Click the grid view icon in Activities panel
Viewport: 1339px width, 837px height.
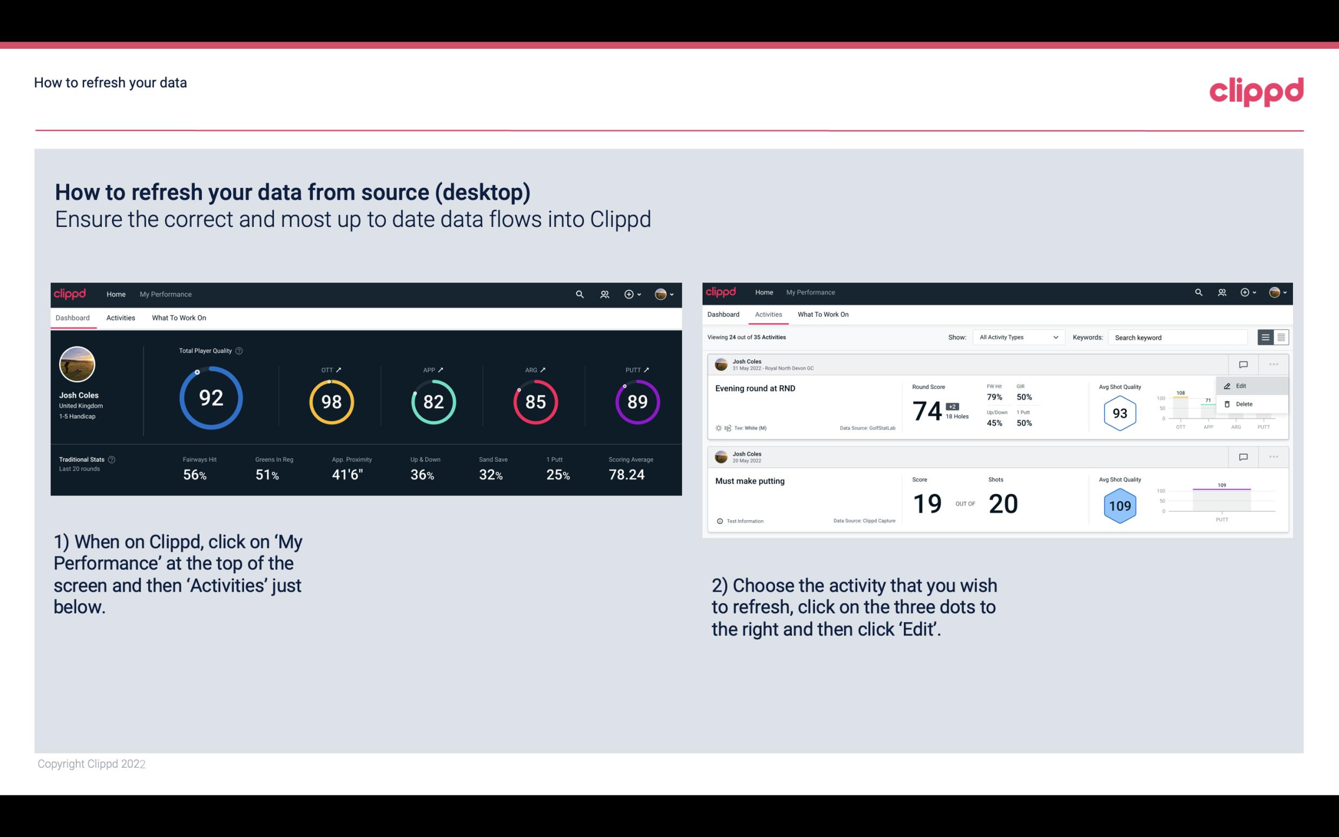click(1280, 337)
